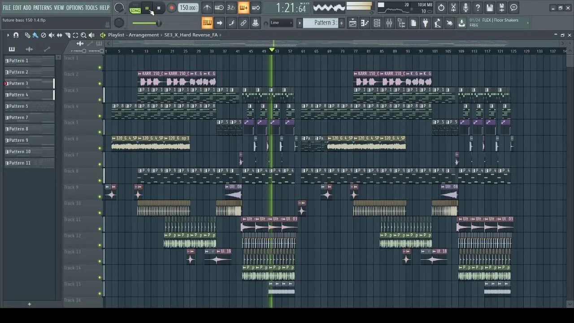The image size is (574, 323).
Task: Select the playlist Delete tool
Action: point(43,35)
